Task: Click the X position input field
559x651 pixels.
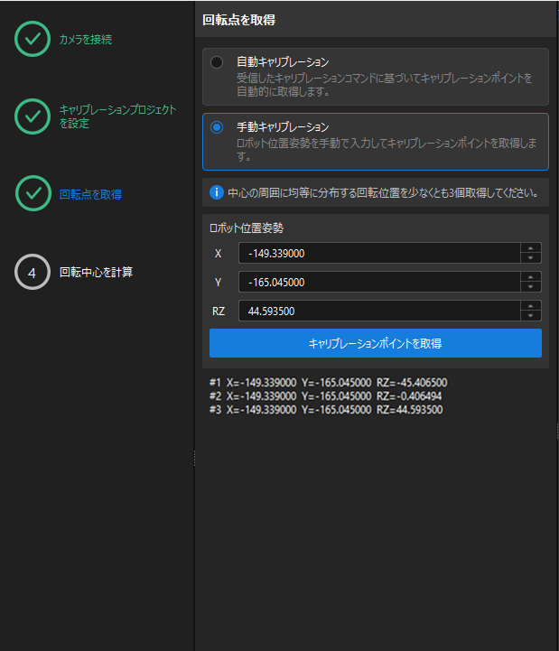Action: pyautogui.click(x=379, y=253)
